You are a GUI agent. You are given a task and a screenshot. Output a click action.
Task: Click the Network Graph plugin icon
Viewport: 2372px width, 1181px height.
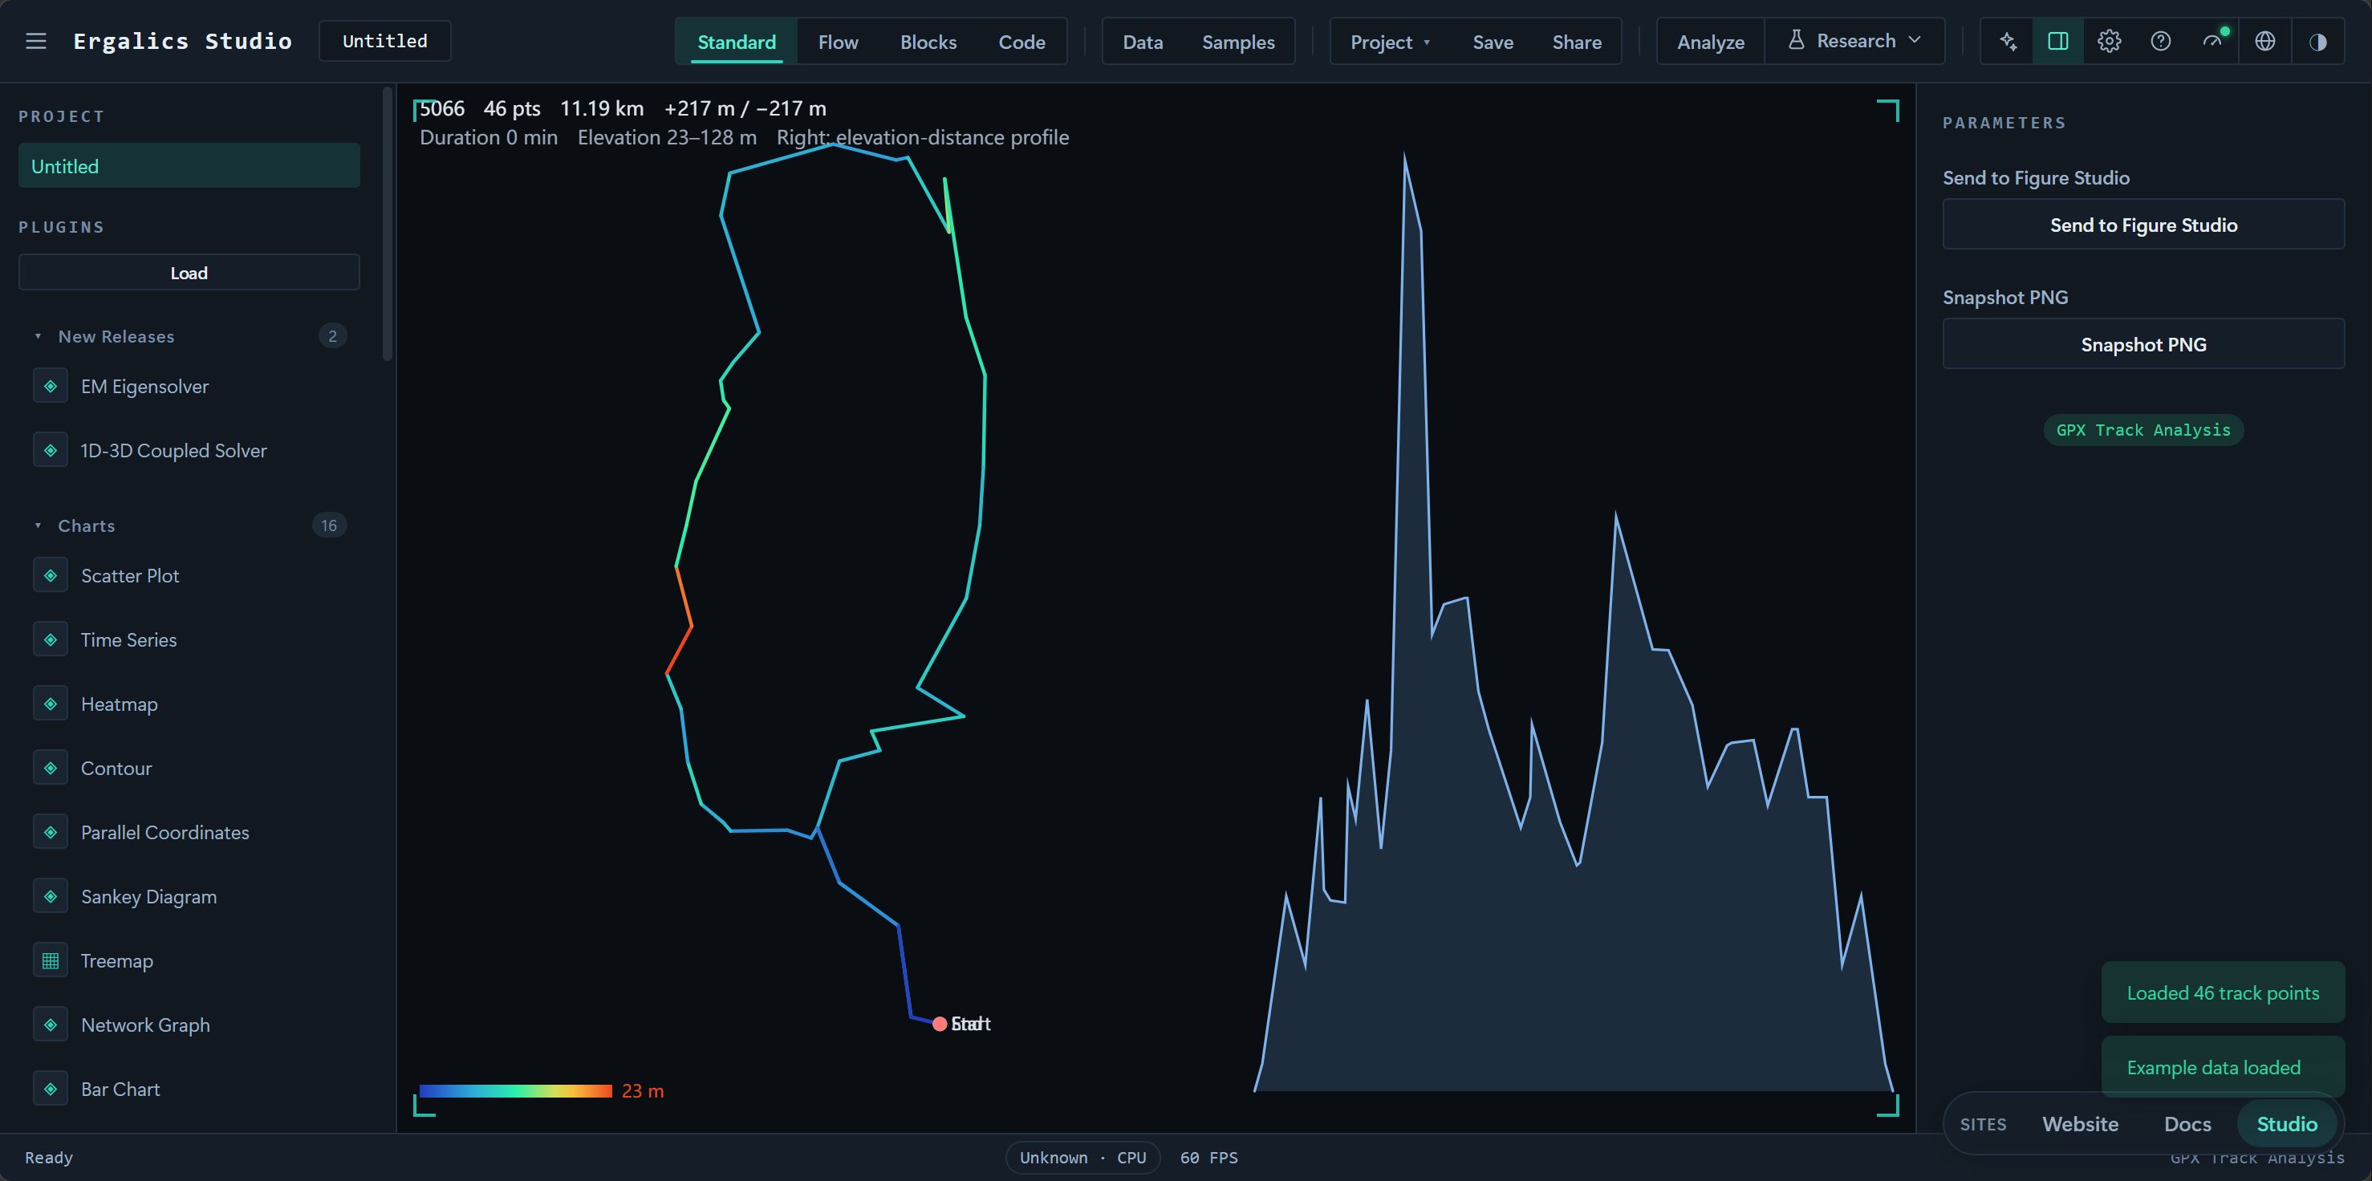51,1025
